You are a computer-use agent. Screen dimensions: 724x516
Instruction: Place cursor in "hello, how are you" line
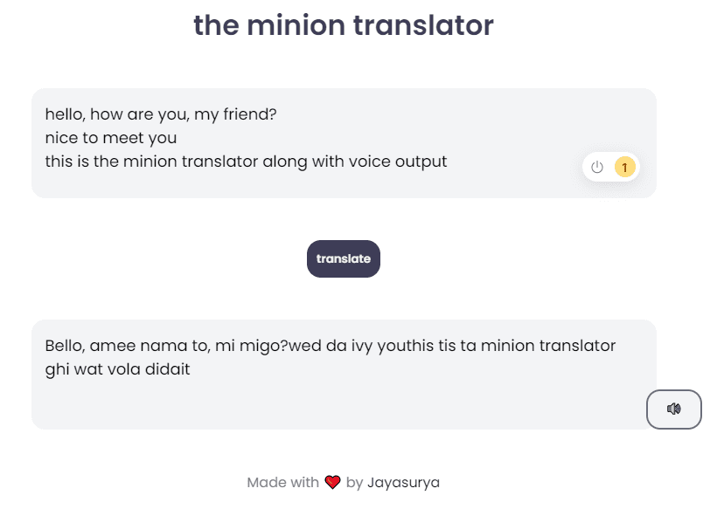[x=160, y=114]
